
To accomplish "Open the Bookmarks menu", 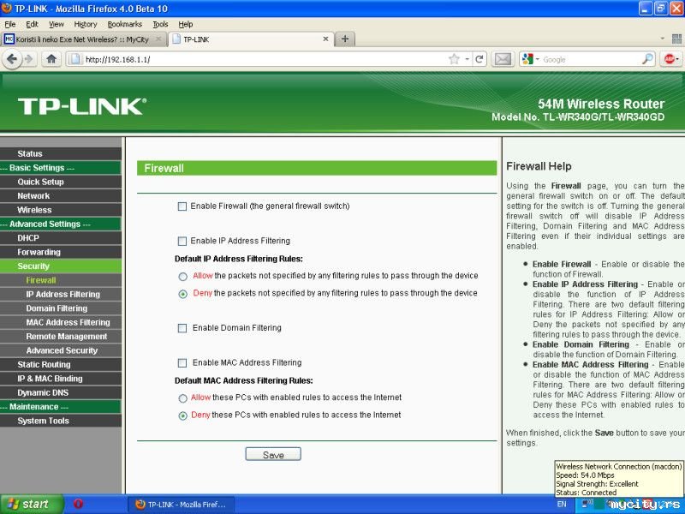I will click(x=124, y=24).
